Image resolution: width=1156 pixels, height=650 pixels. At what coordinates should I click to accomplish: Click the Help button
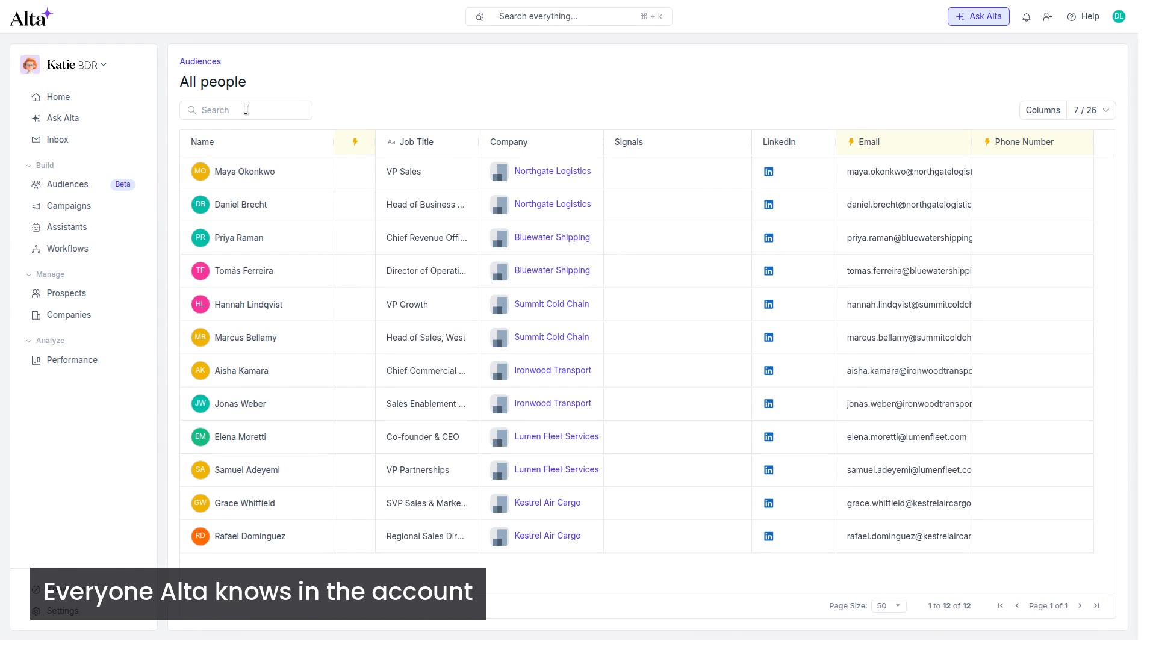(1083, 16)
